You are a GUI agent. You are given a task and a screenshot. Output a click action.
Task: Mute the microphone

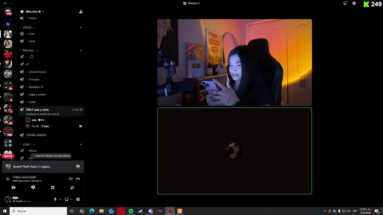pos(55,199)
